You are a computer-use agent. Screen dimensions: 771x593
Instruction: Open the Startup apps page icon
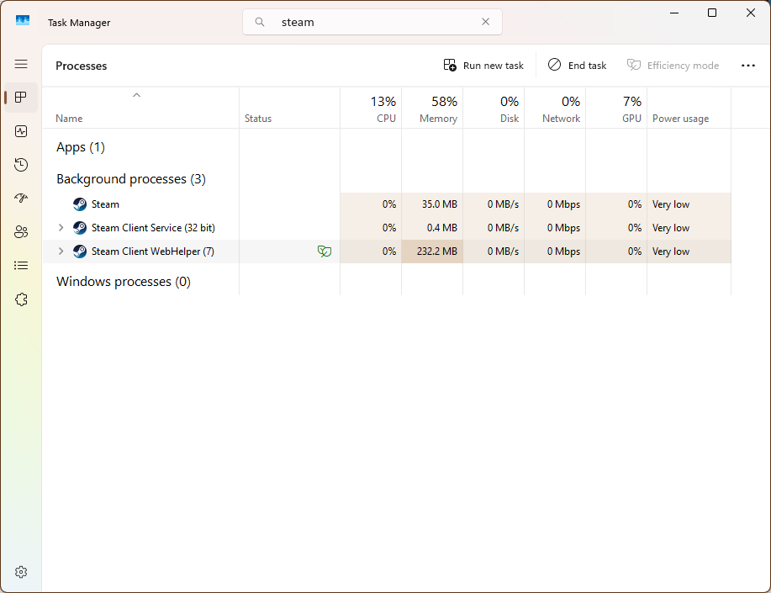click(x=21, y=198)
